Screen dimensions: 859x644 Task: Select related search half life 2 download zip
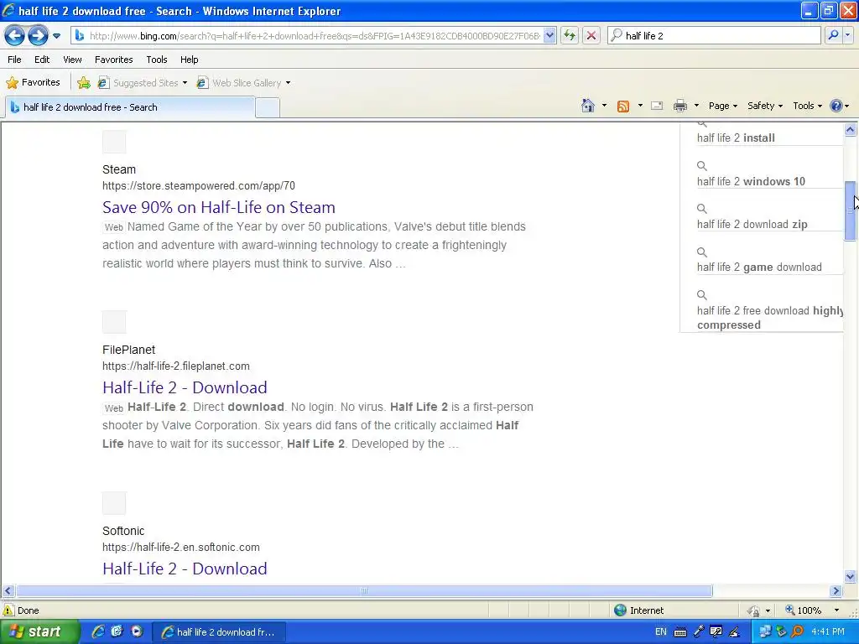tap(752, 225)
